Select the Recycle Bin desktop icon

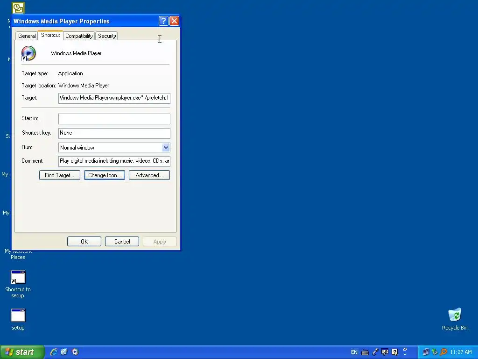[455, 315]
